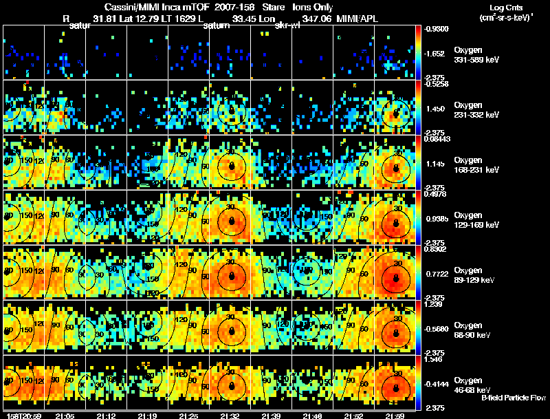Click the colour bar for Oxygen 68-90 keV
Image resolution: width=550 pixels, height=419 pixels.
point(418,327)
